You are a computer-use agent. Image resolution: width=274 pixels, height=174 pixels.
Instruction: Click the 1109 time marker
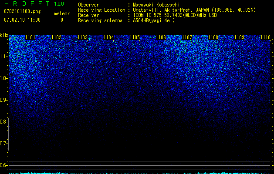click(x=239, y=37)
